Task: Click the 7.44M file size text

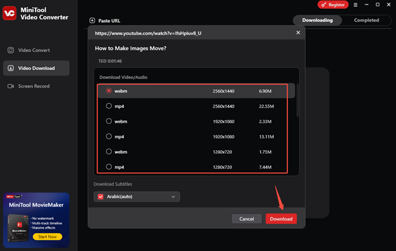Action: [x=265, y=167]
